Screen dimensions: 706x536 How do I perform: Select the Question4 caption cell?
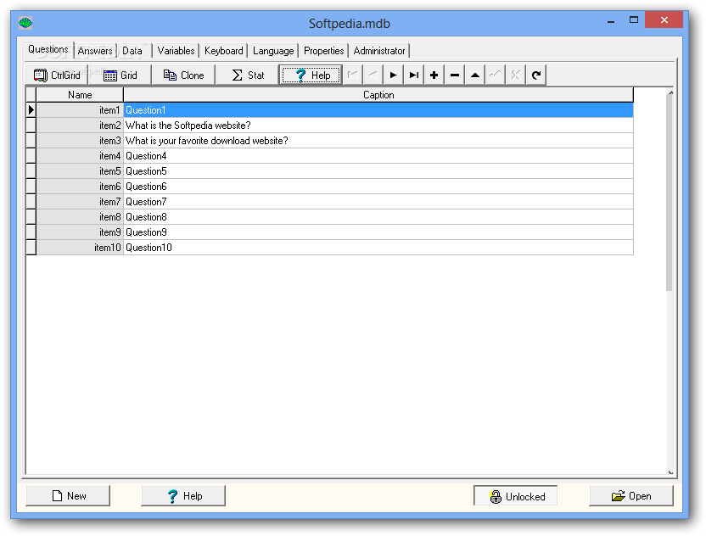tap(378, 156)
